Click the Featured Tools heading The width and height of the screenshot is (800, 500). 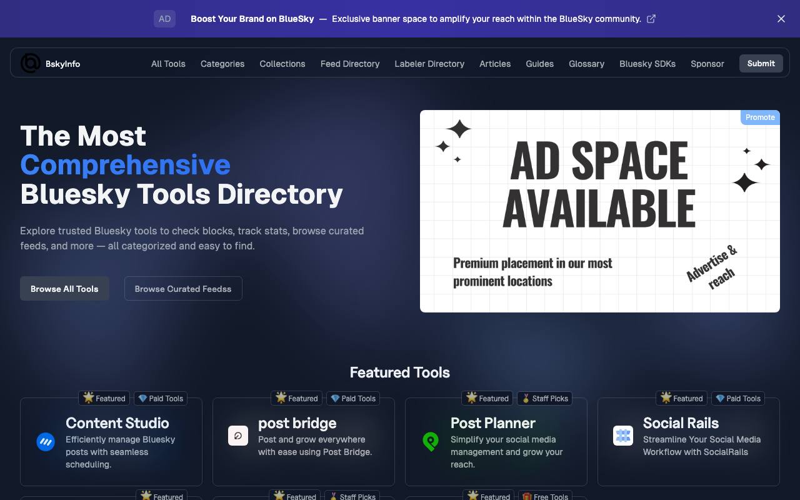tap(400, 372)
